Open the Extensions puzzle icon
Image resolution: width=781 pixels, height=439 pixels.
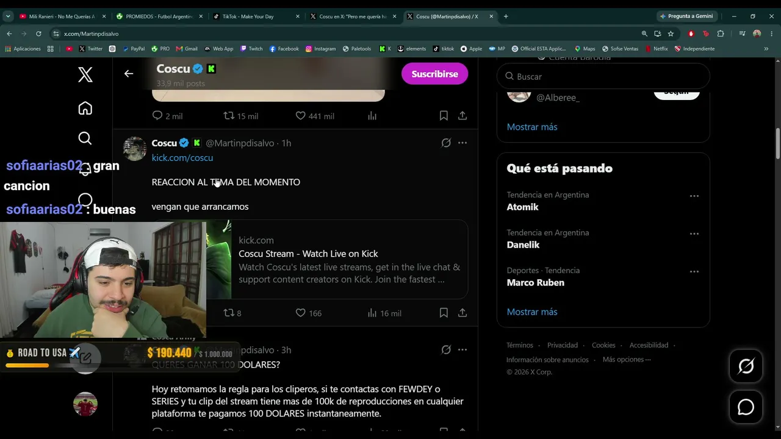(x=721, y=34)
